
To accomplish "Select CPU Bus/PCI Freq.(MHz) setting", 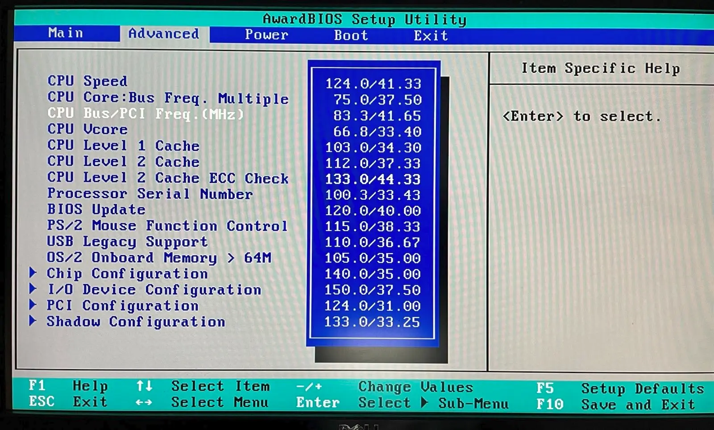I will click(x=146, y=114).
